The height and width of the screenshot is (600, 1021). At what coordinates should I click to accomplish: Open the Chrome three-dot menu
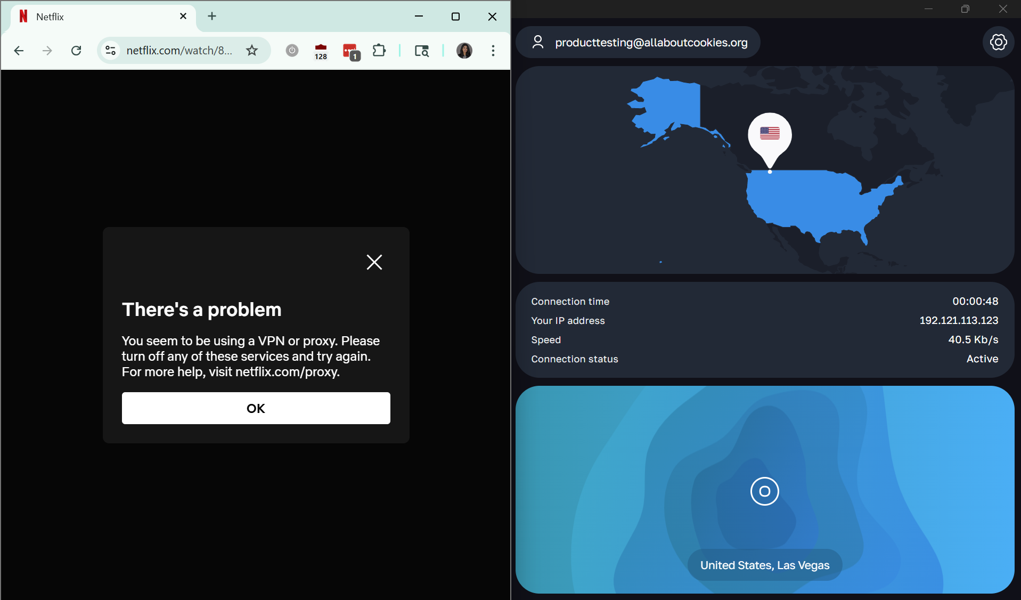pos(493,51)
